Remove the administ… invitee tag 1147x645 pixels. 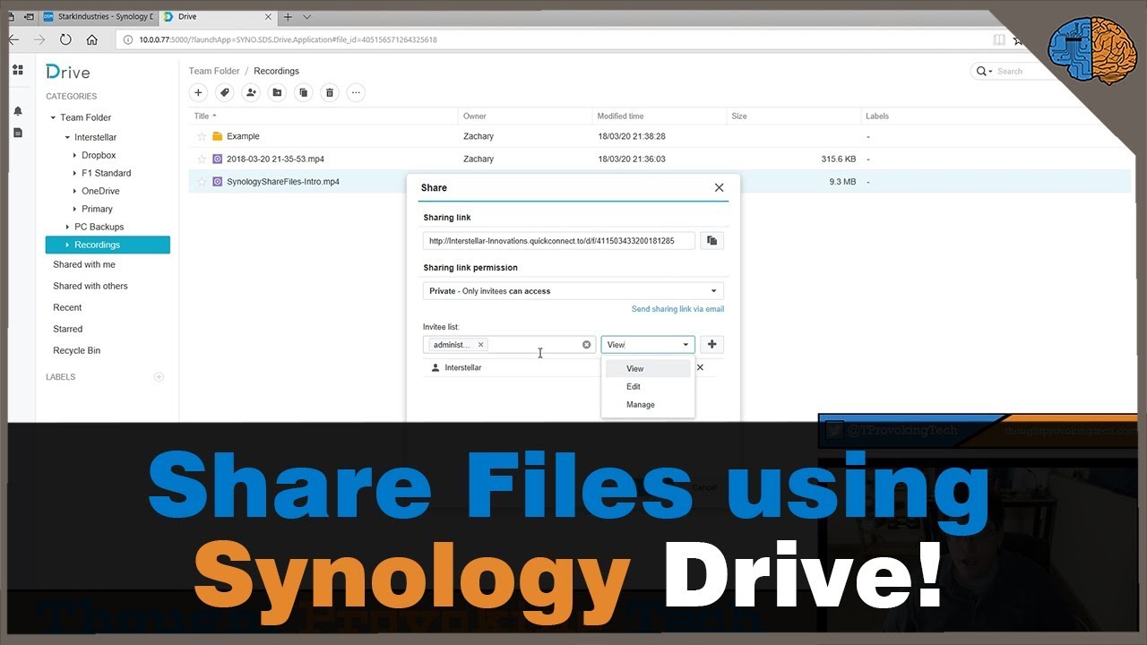click(x=480, y=345)
